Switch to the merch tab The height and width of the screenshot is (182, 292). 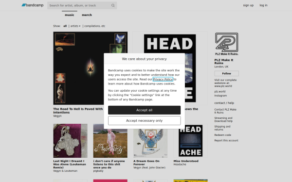87,15
